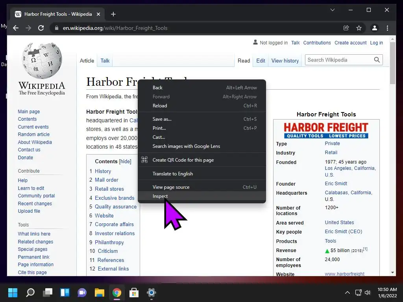Open Windows Start menu
This screenshot has width=403, height=302.
pyautogui.click(x=13, y=293)
